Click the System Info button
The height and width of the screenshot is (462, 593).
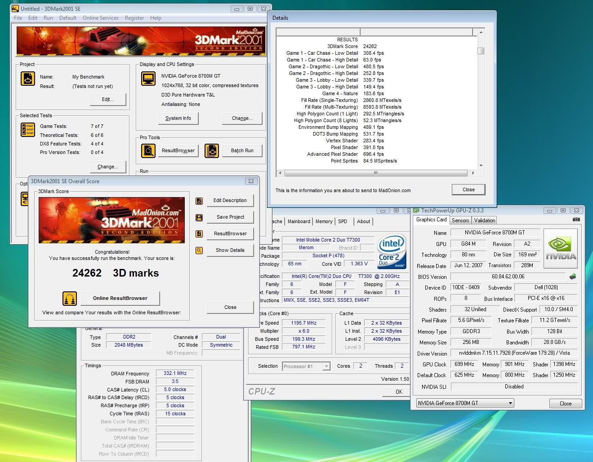(x=178, y=118)
